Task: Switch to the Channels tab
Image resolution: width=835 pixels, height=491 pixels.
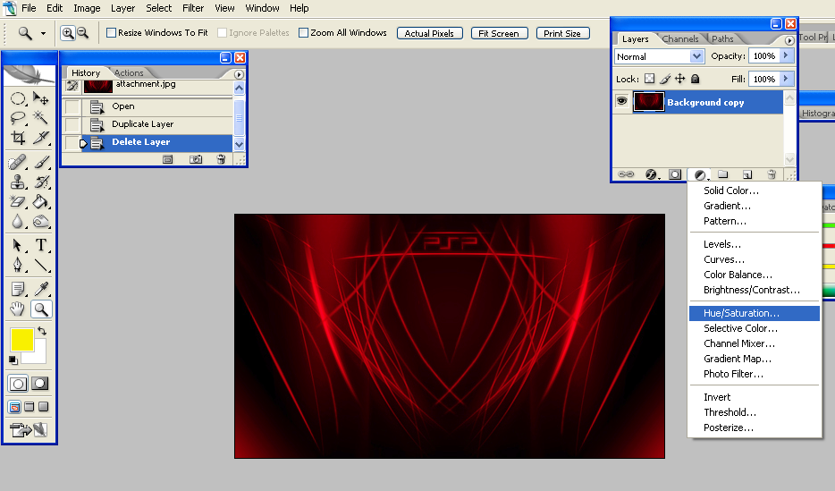Action: 680,38
